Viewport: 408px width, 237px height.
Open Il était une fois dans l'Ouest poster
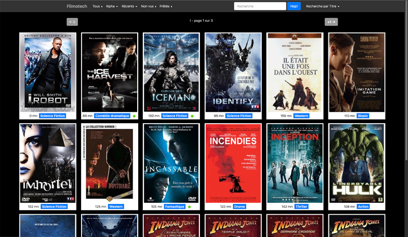coord(295,72)
